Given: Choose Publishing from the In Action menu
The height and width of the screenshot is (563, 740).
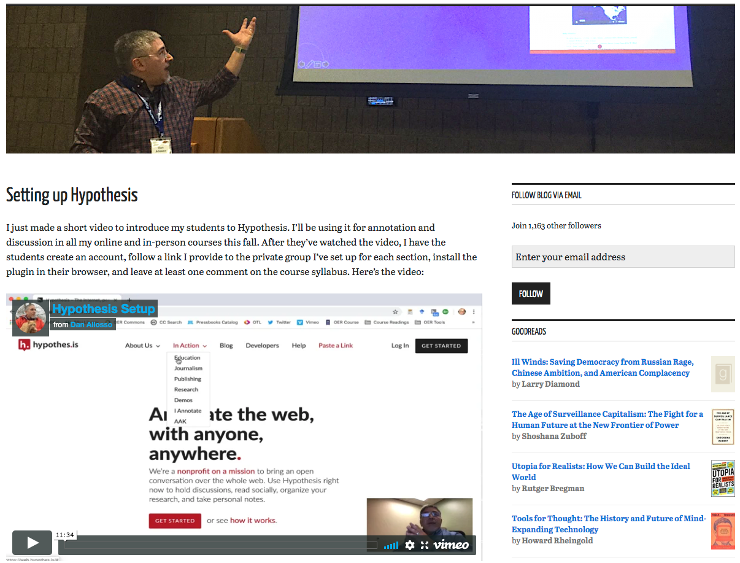Looking at the screenshot, I should 187,379.
